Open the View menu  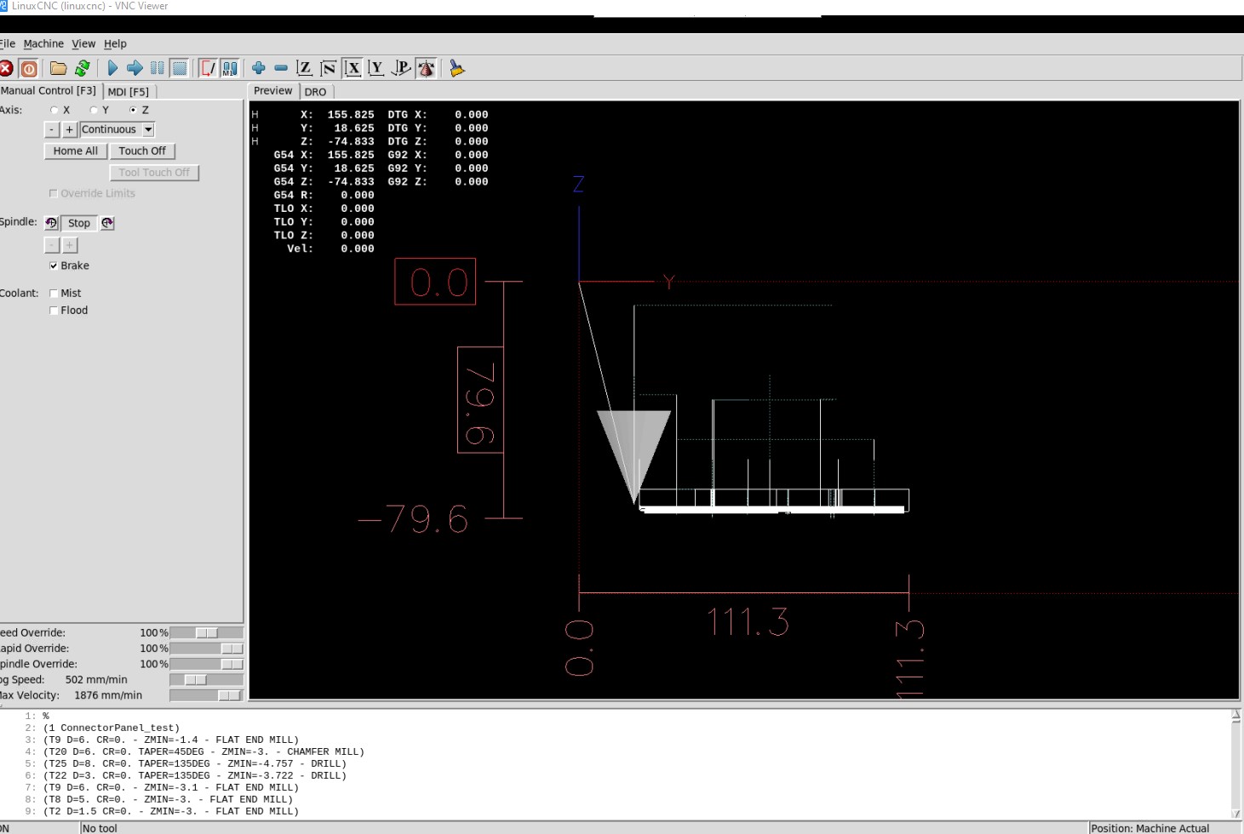tap(83, 43)
